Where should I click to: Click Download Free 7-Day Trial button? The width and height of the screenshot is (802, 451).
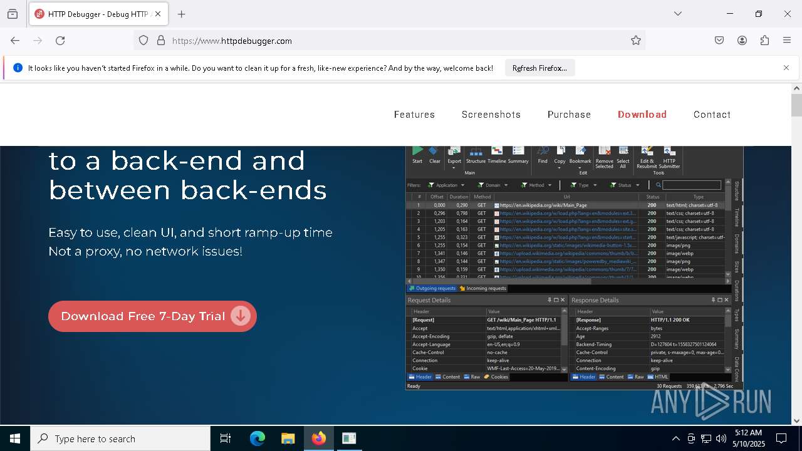pyautogui.click(x=152, y=316)
